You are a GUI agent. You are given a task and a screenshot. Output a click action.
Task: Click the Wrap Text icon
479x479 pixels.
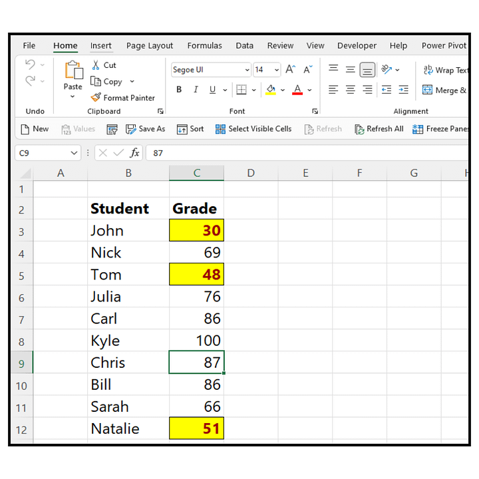(428, 70)
